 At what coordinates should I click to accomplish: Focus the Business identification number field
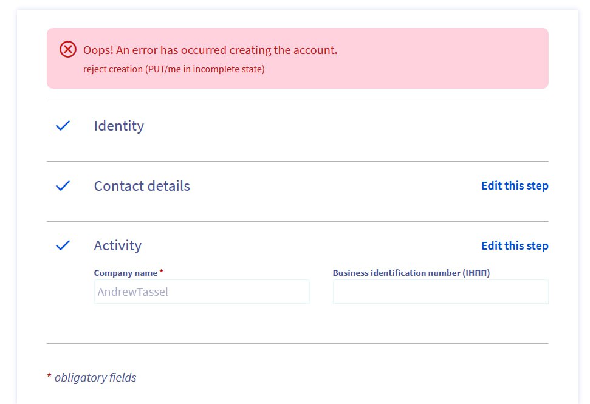point(440,292)
